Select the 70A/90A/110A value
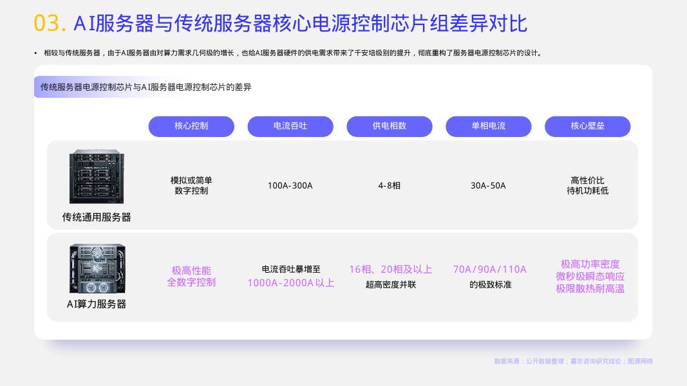This screenshot has height=386, width=687. tap(489, 269)
